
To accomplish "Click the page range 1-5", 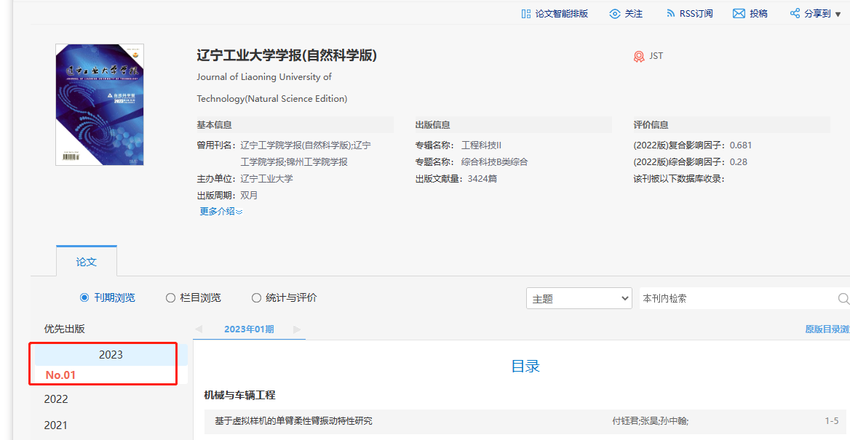I will coord(832,421).
